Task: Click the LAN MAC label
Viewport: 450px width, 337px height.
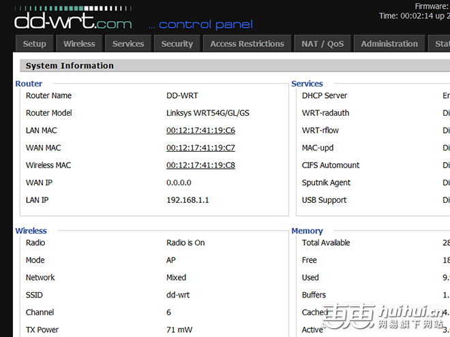Action: (42, 131)
